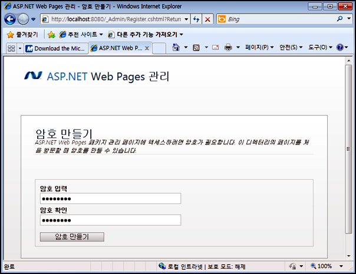Click the 암호 만들기 button

coord(72,237)
